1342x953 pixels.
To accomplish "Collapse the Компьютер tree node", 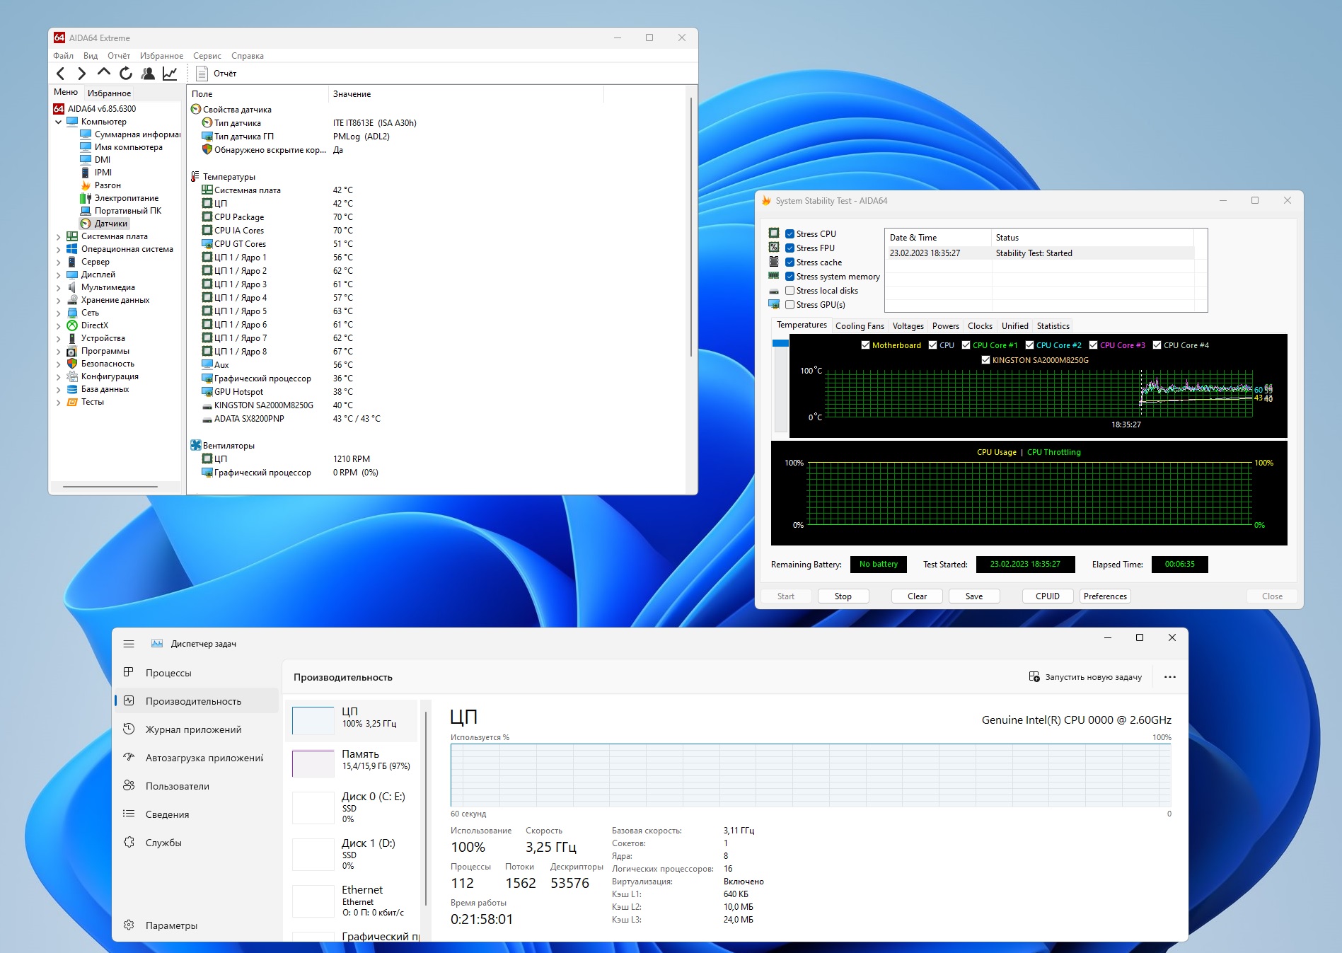I will pyautogui.click(x=58, y=122).
